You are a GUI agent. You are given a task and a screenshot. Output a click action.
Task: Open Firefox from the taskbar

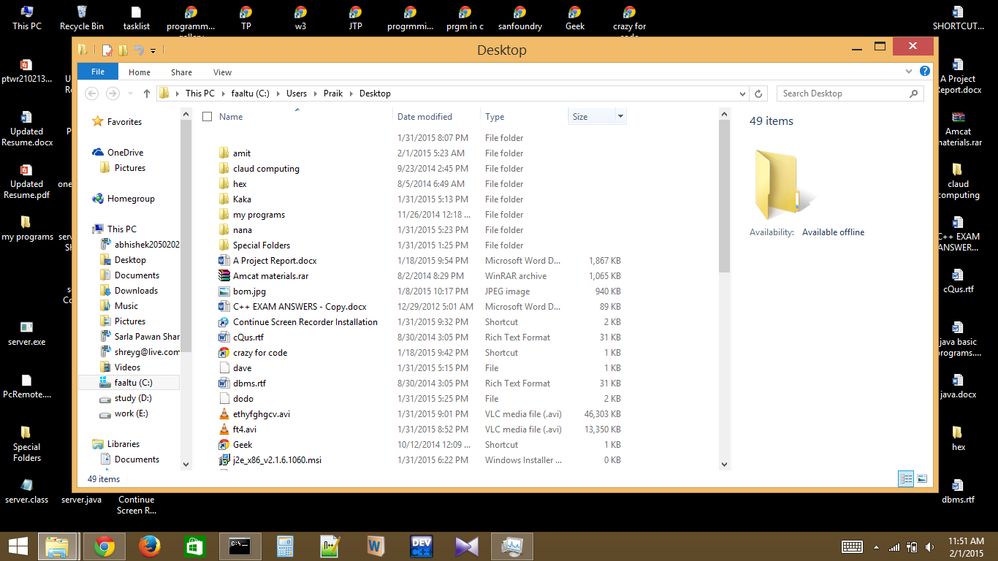150,546
